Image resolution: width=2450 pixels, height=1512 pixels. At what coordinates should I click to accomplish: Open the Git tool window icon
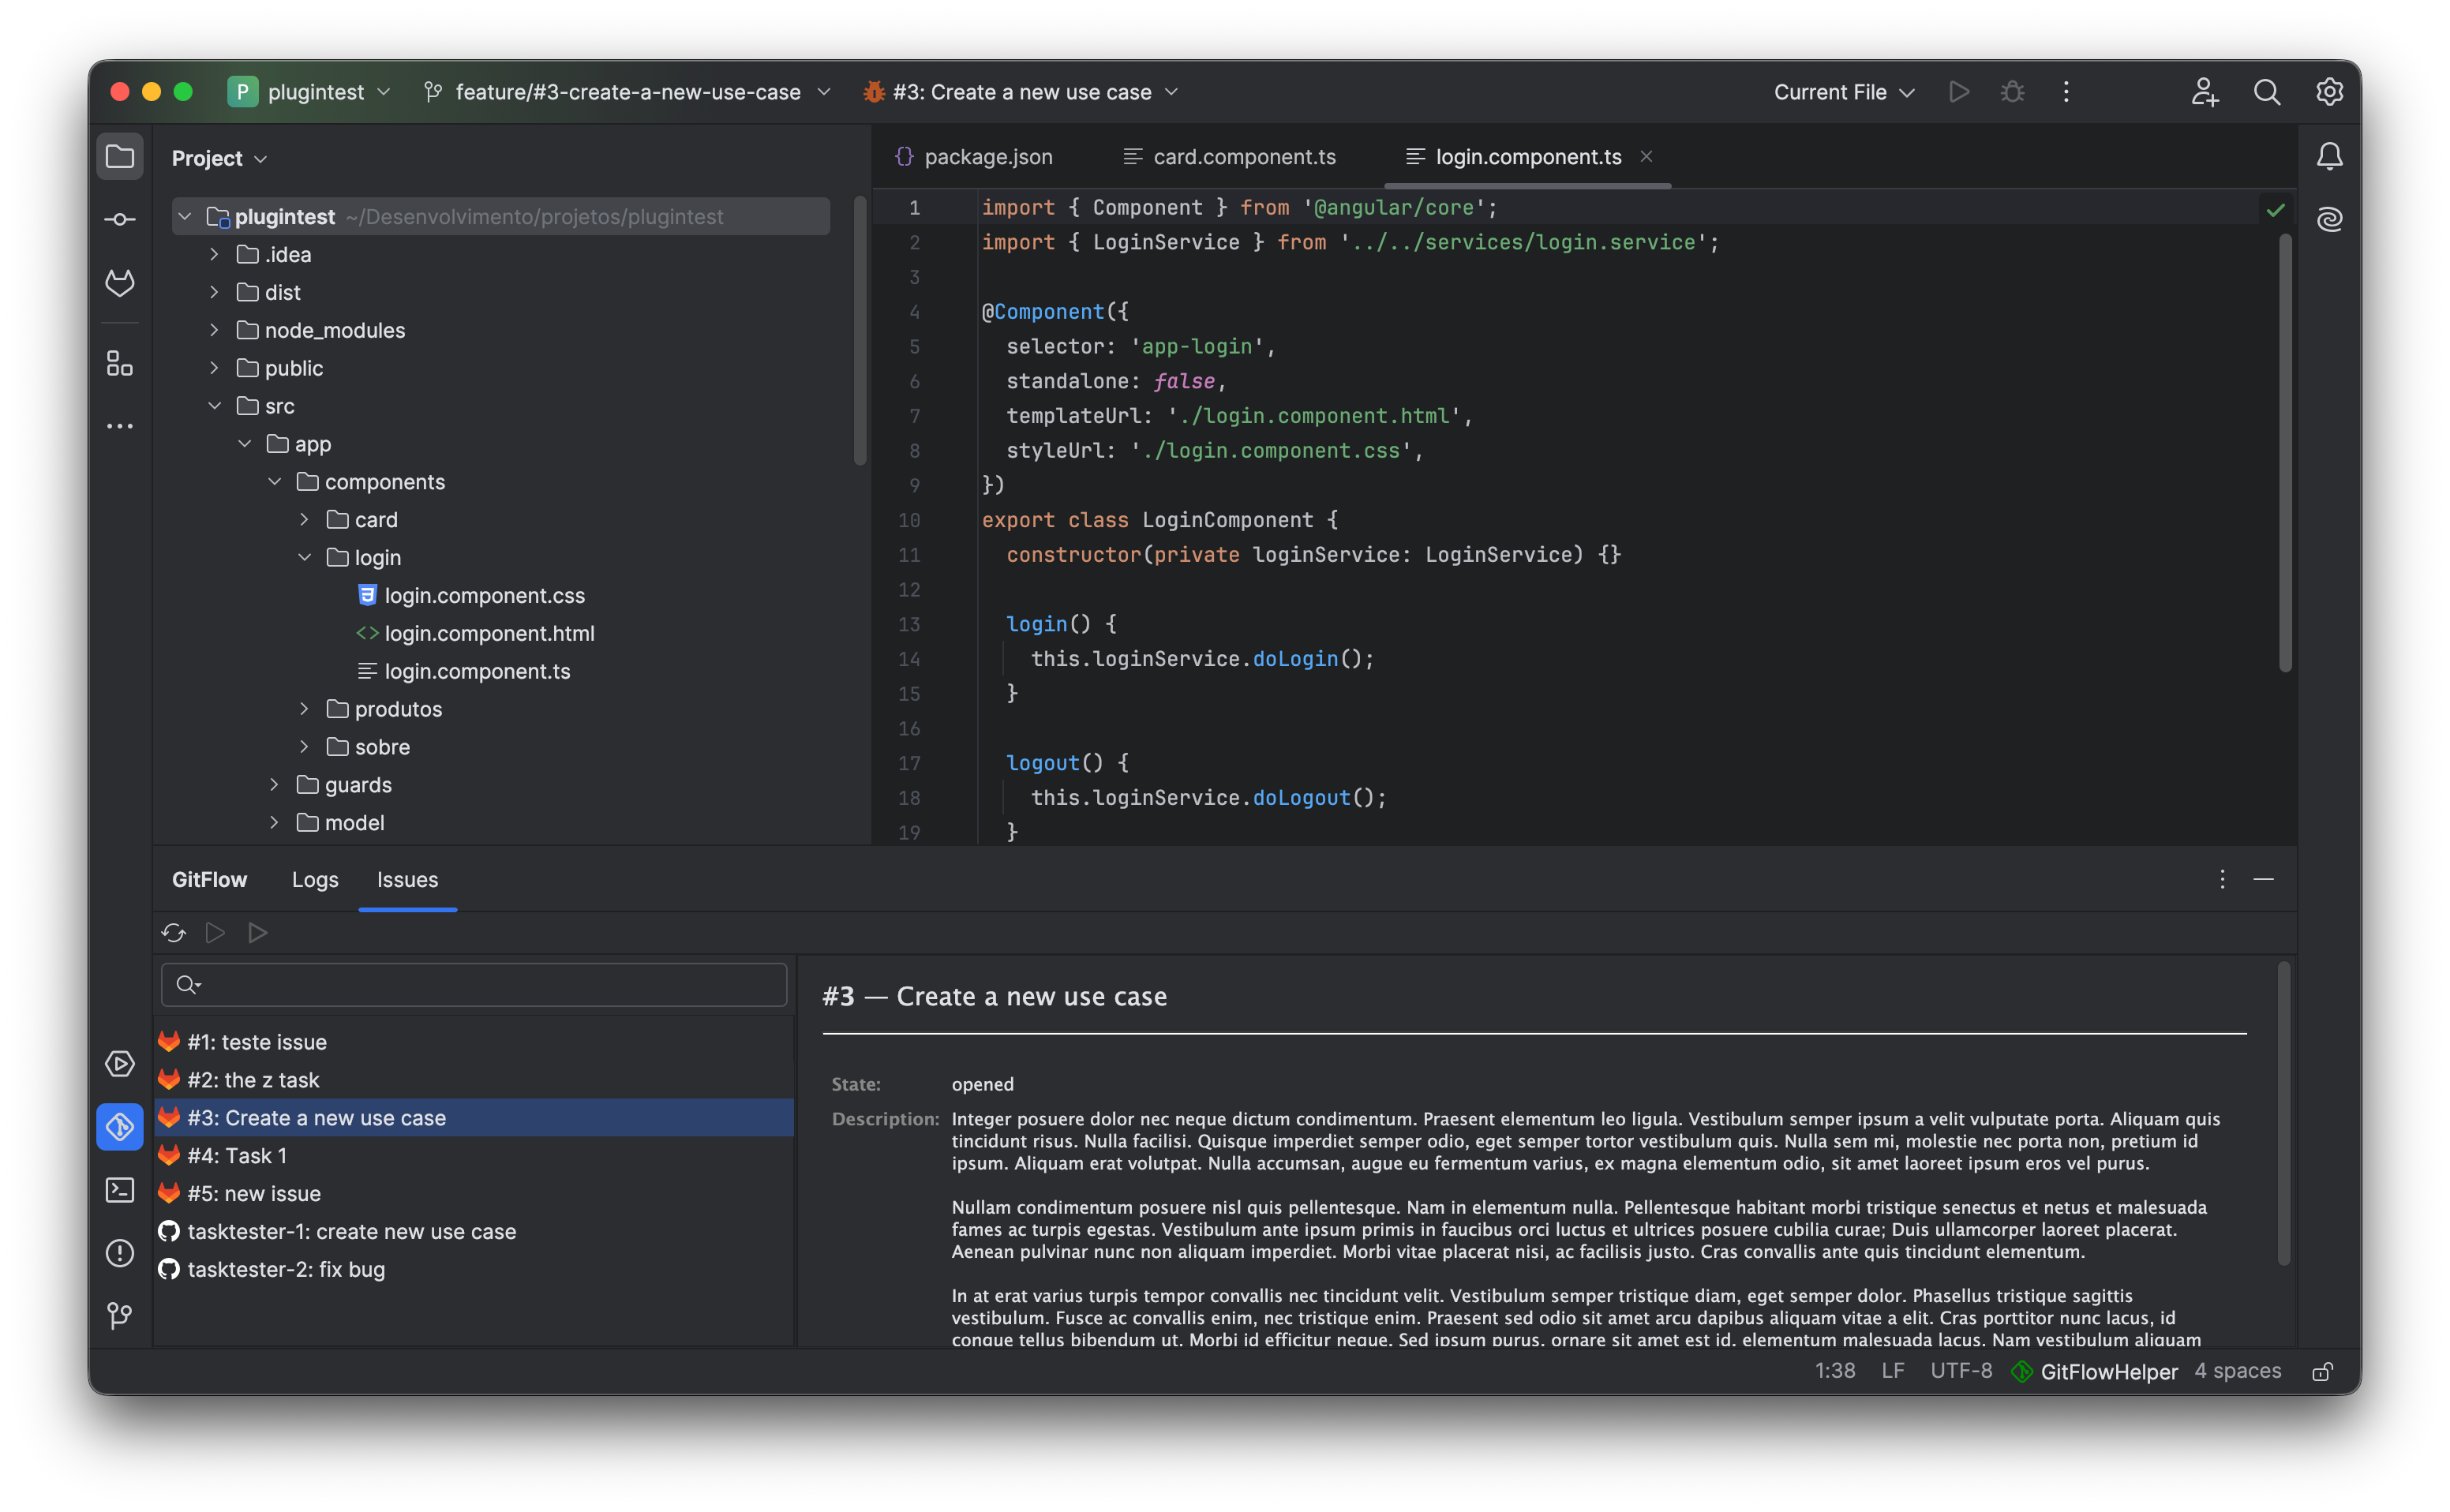(x=120, y=1315)
